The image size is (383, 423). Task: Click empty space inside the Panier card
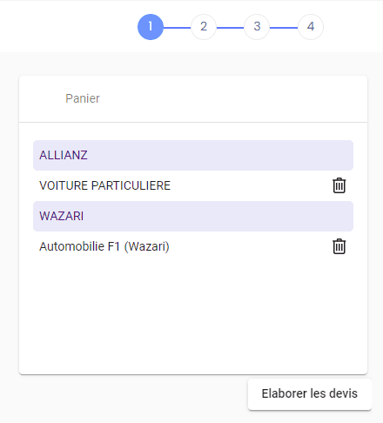[193, 313]
